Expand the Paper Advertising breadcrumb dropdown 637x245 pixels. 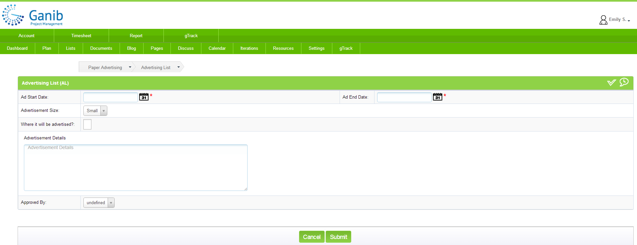coord(130,67)
